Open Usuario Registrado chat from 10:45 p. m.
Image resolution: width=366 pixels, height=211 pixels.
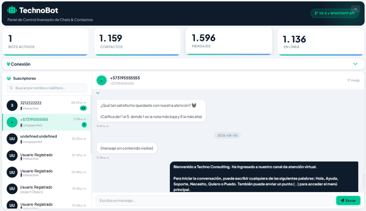[x=46, y=189]
